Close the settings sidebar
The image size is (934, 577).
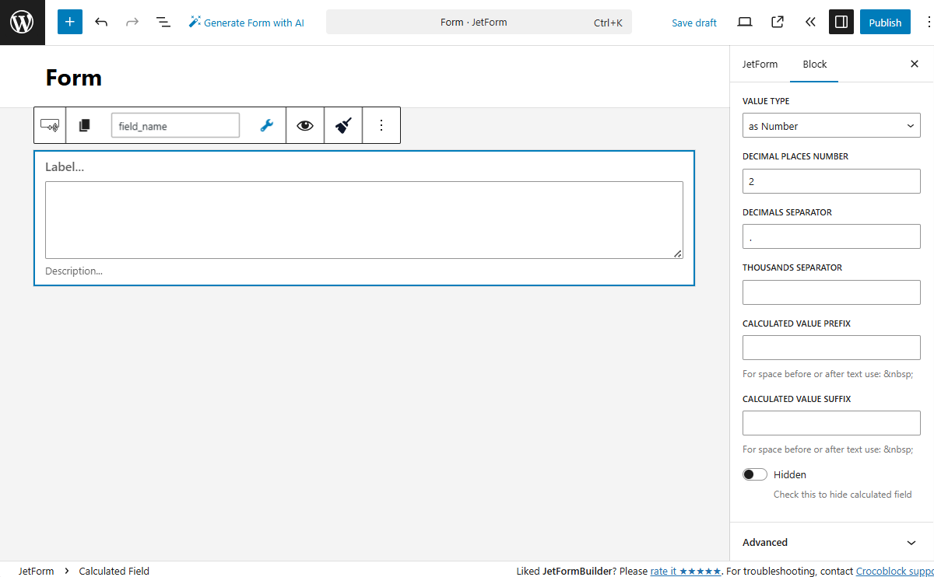pos(915,64)
